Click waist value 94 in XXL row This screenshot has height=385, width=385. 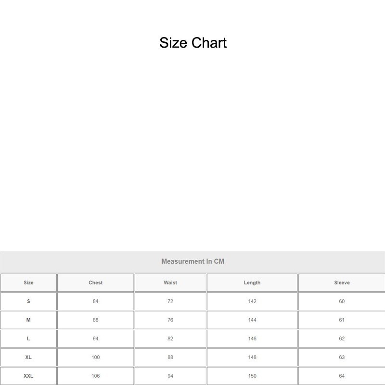[170, 376]
